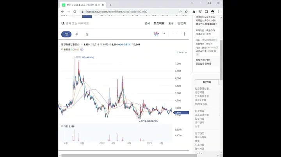Click the address bar URL finance.naver.com
Viewport: 281px width, 157px height.
pyautogui.click(x=116, y=12)
